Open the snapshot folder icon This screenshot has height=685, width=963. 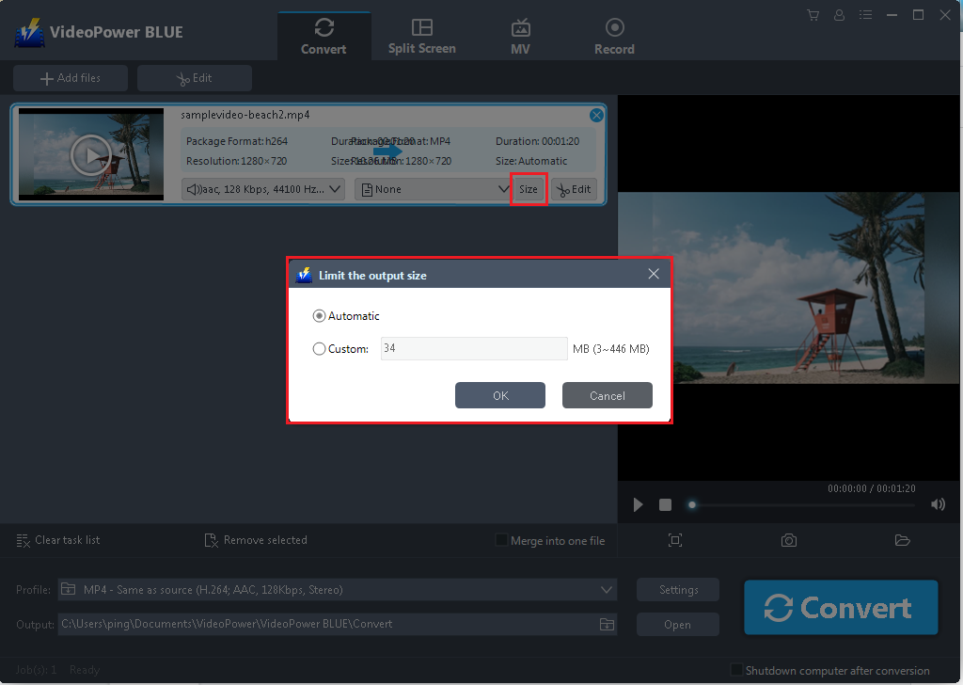[902, 540]
